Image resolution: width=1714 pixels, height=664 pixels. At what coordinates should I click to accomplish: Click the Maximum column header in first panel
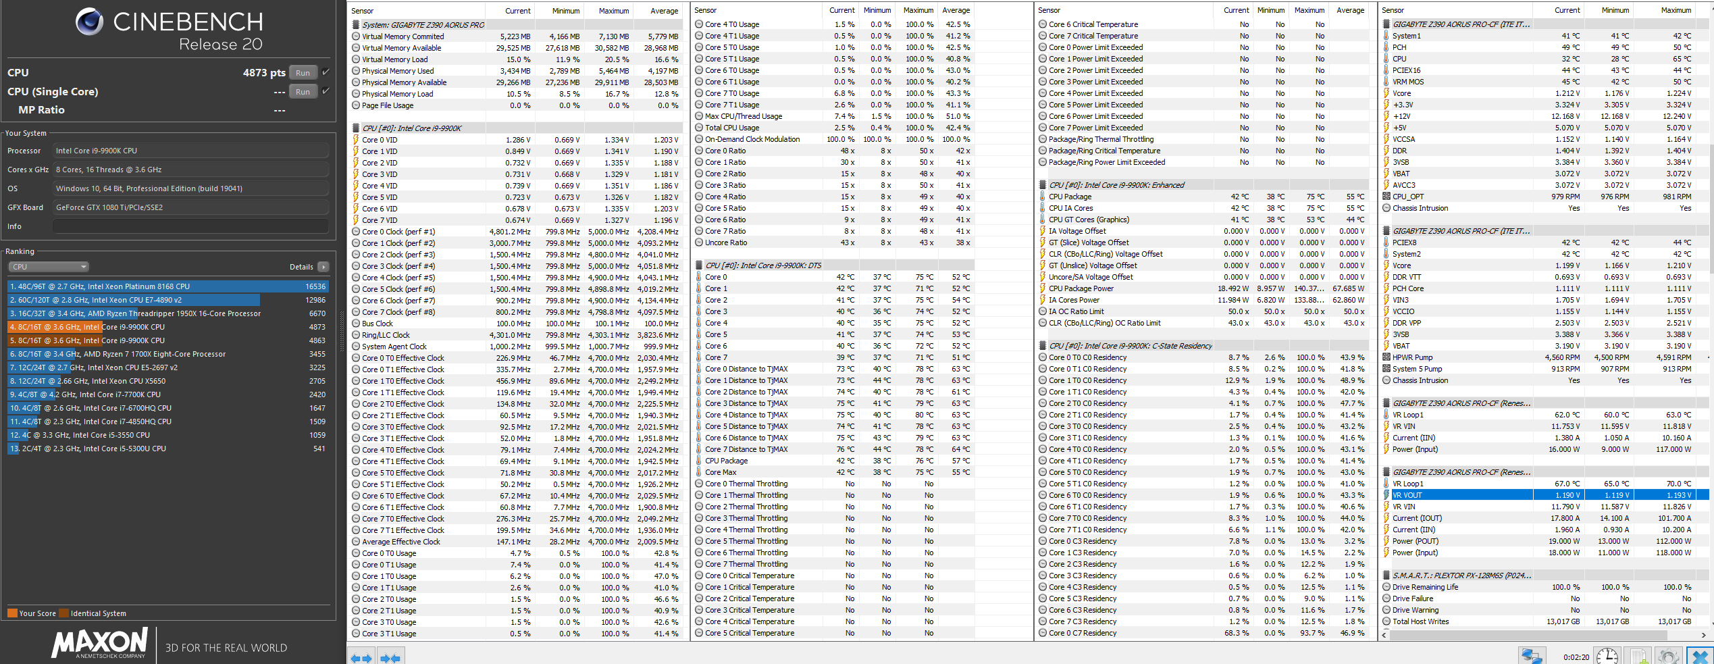tap(608, 11)
